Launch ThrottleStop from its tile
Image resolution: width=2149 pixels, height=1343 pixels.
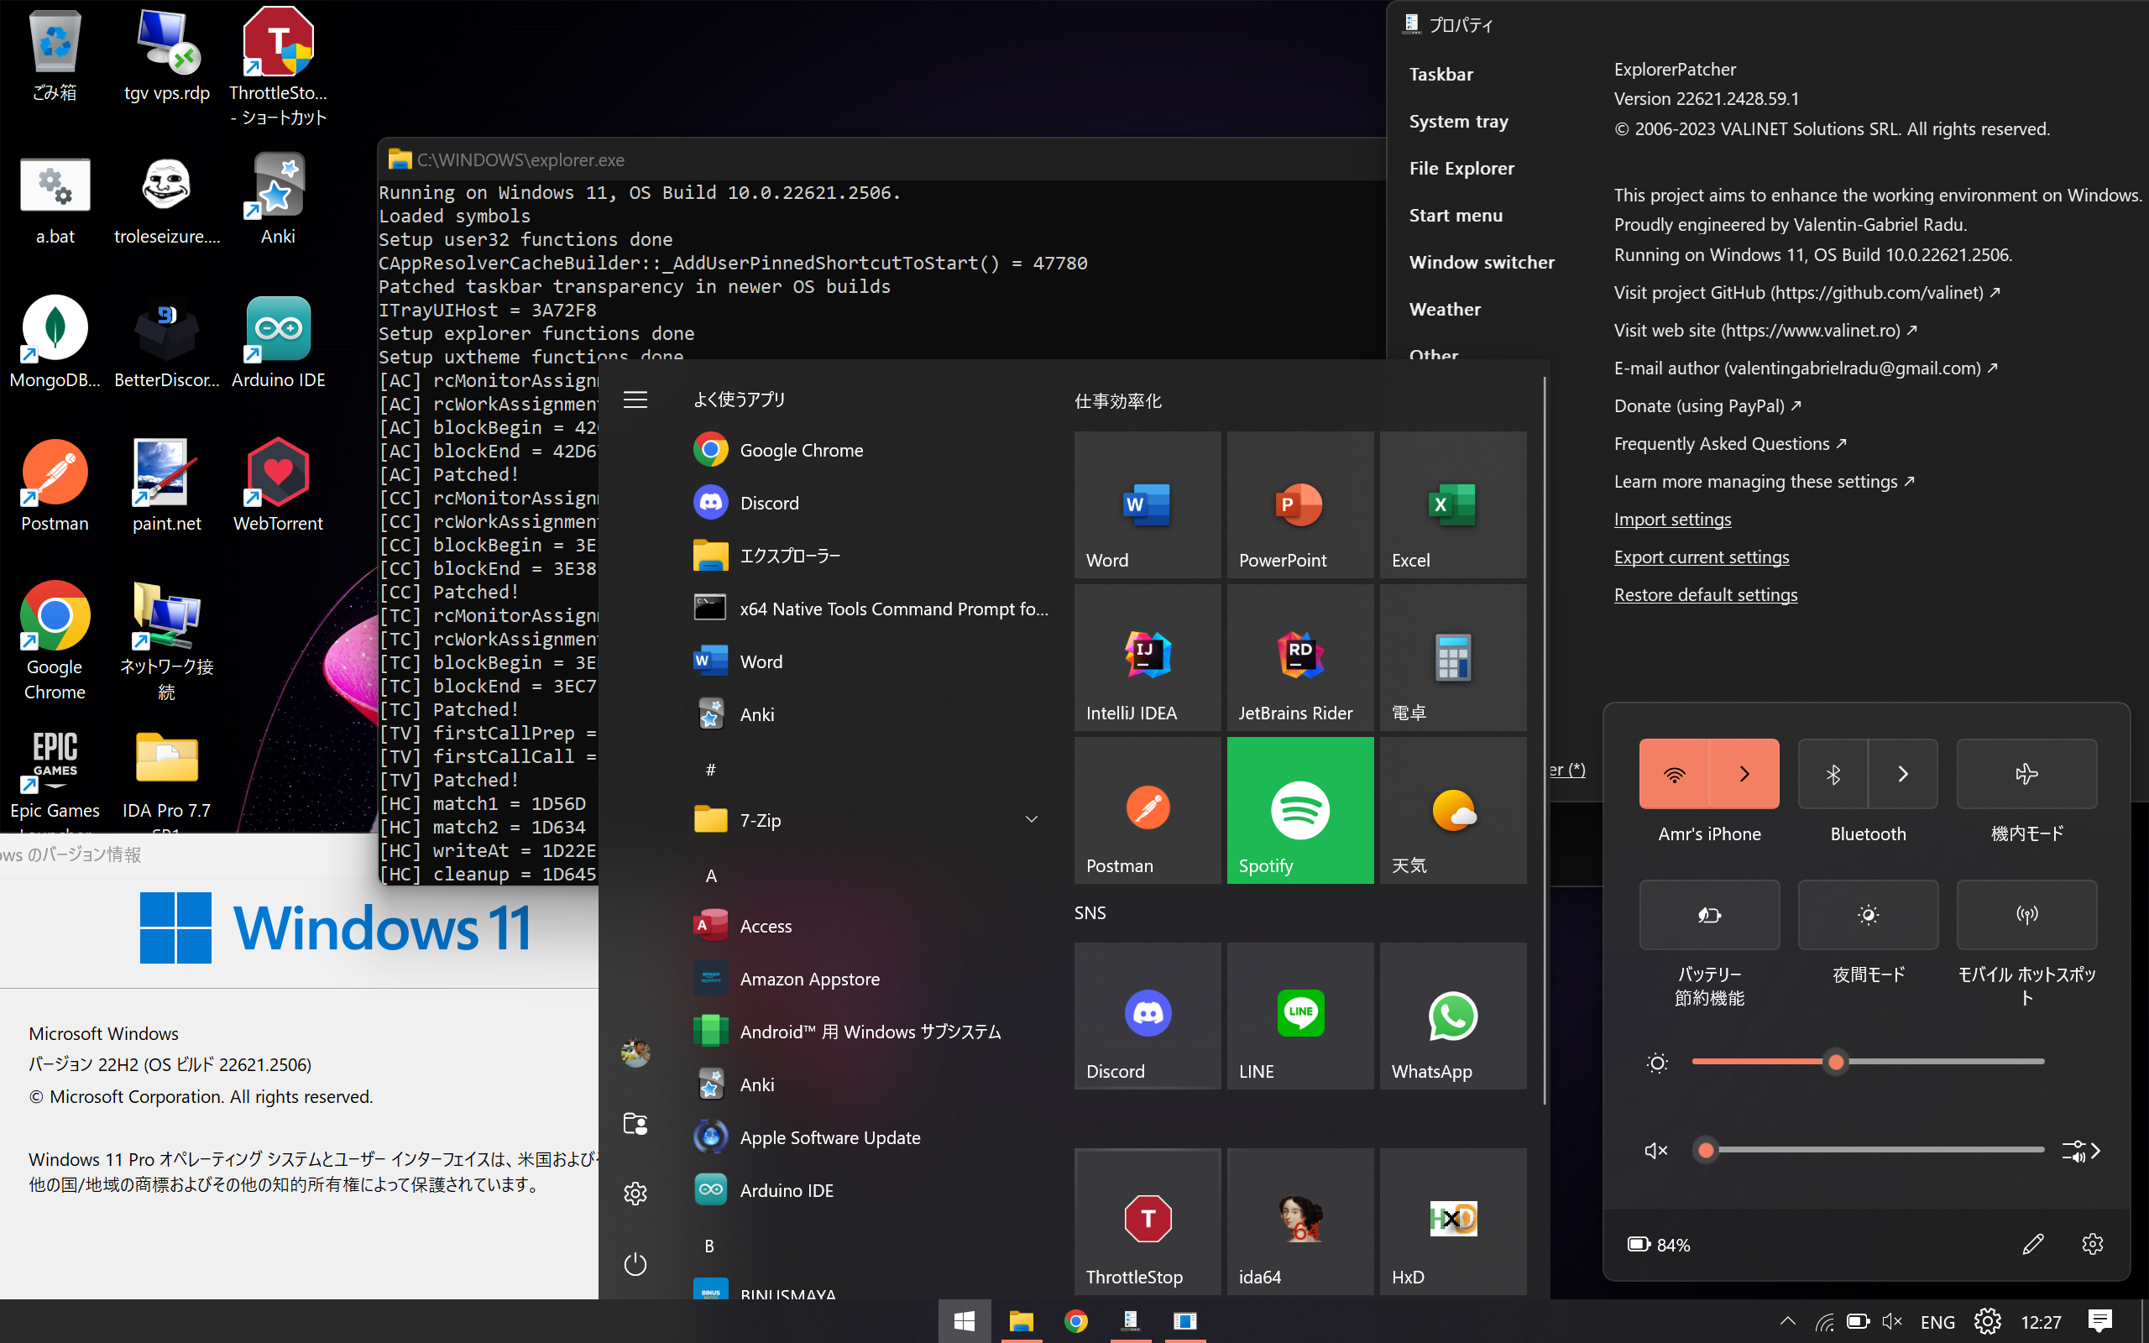1147,1221
